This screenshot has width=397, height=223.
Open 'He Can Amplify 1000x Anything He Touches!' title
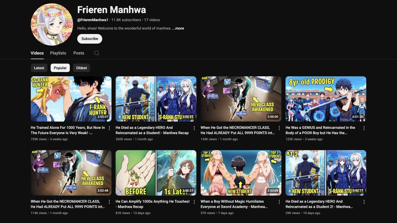(x=153, y=204)
